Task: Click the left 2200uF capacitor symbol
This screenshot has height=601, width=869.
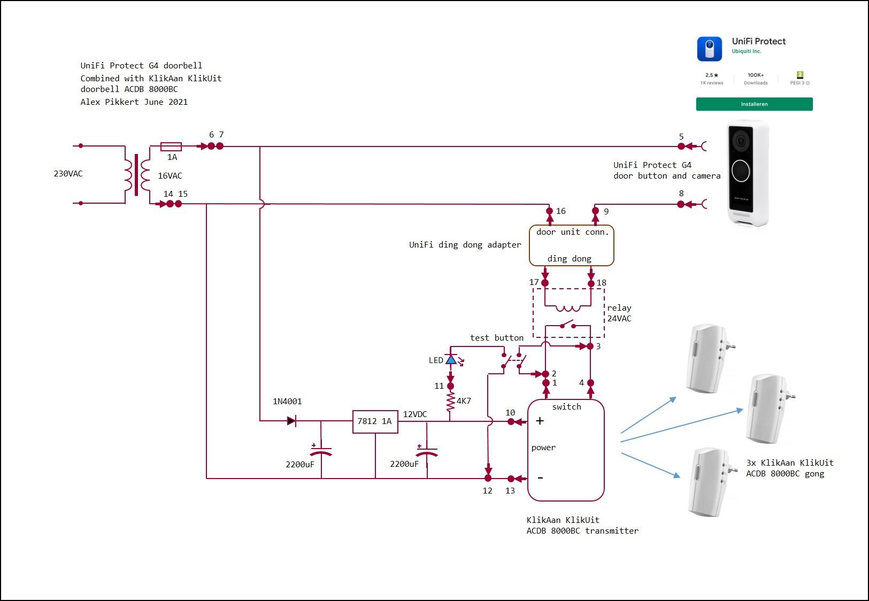Action: [x=321, y=451]
